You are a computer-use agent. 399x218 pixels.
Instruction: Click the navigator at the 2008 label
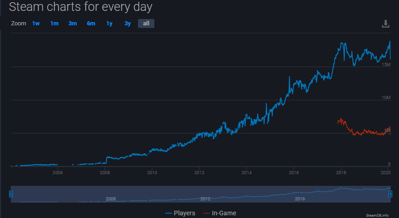(111, 199)
